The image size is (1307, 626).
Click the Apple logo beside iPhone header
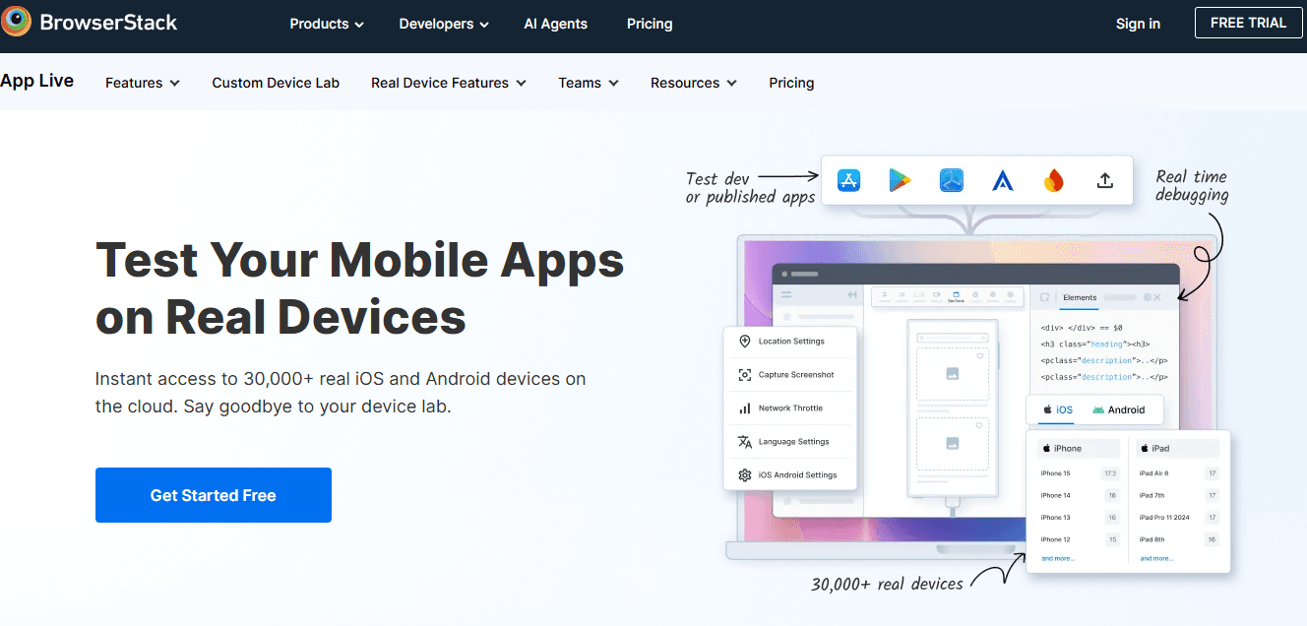tap(1046, 448)
